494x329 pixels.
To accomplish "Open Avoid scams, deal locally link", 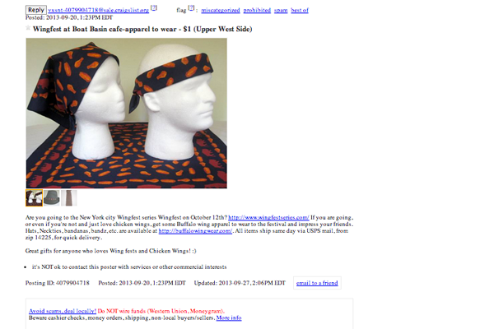I will [x=63, y=311].
